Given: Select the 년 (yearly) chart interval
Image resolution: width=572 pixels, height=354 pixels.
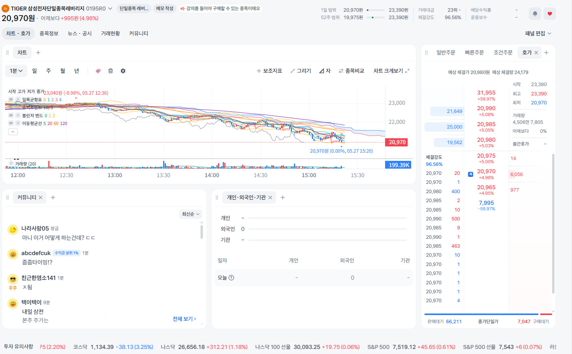Looking at the screenshot, I should click(x=76, y=71).
